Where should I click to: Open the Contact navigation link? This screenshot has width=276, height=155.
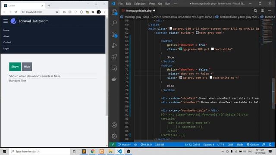pos(7,42)
